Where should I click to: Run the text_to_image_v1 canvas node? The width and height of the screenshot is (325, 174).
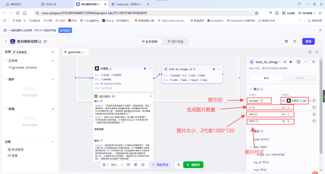[214, 69]
